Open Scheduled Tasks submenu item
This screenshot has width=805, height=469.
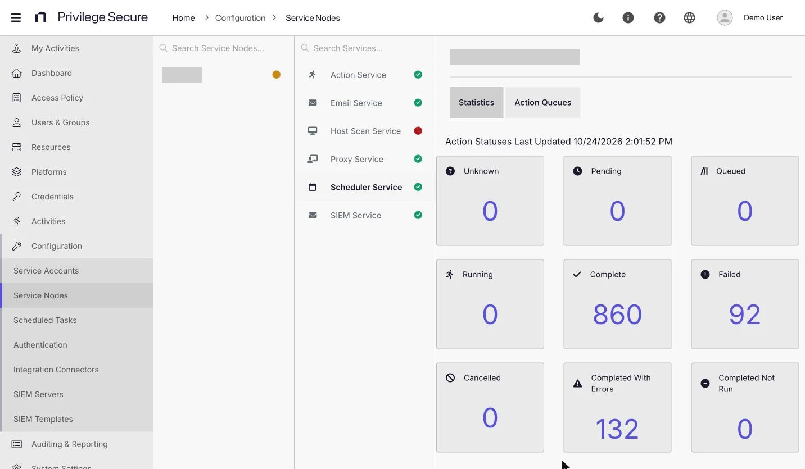[x=76, y=320]
